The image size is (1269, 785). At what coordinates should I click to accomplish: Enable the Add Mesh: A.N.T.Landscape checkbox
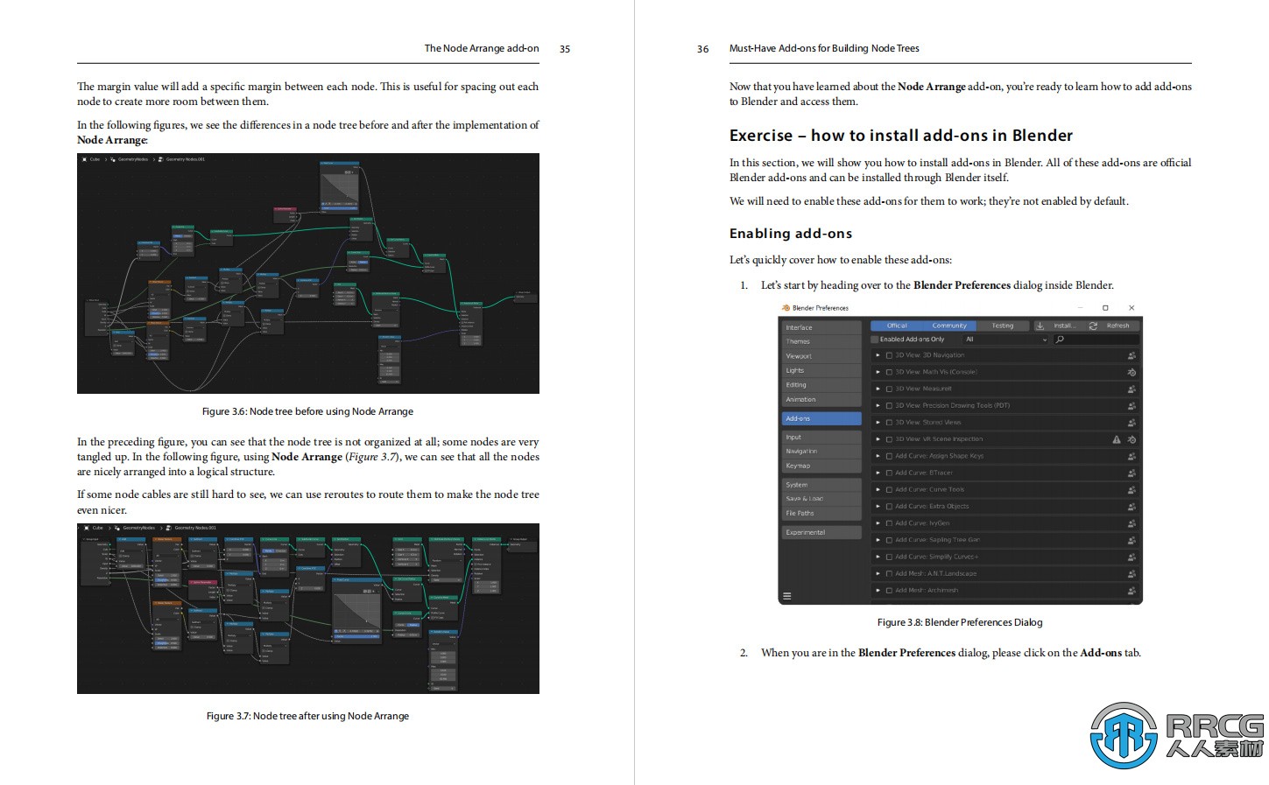(889, 574)
